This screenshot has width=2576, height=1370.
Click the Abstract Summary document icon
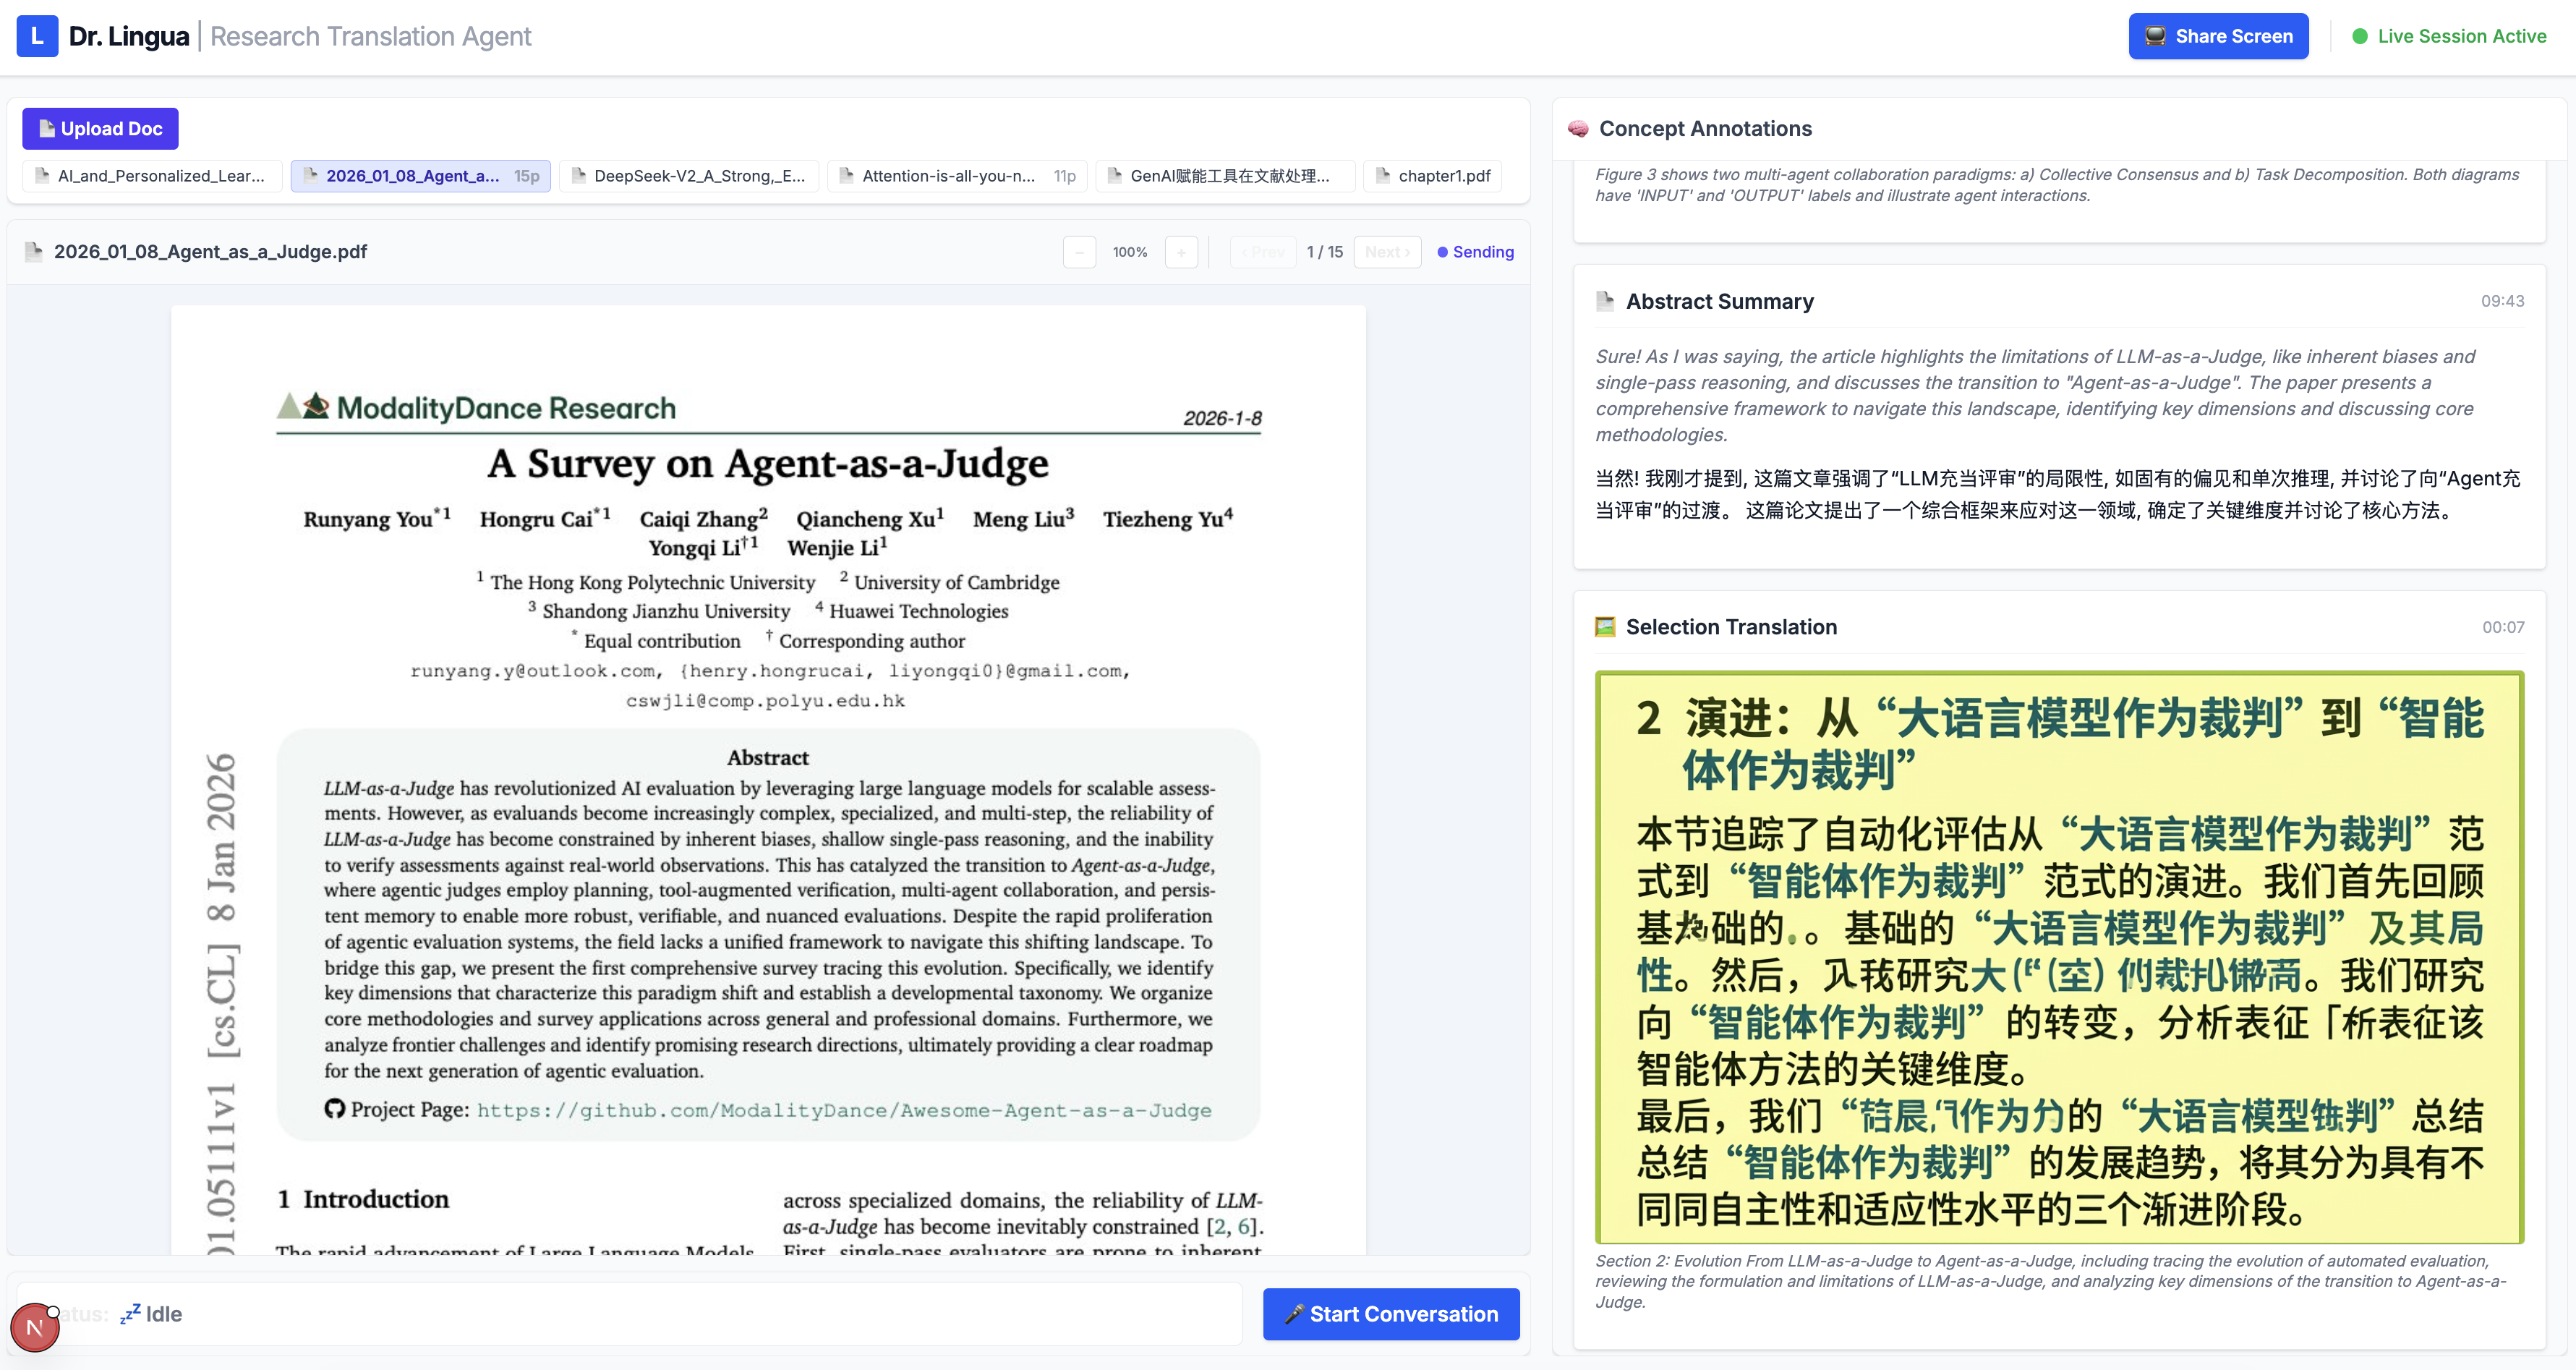click(x=1605, y=301)
